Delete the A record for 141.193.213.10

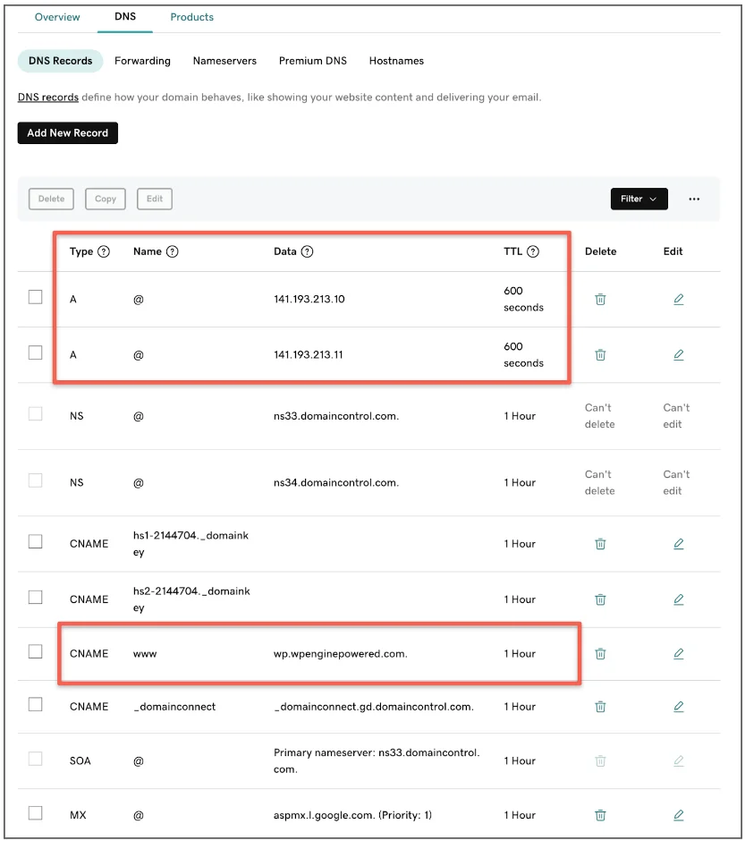click(x=599, y=299)
